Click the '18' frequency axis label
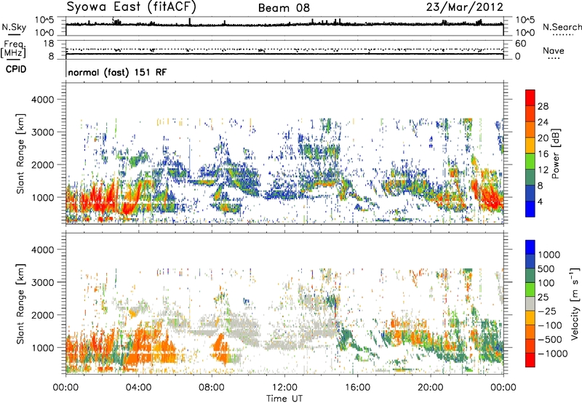Image resolution: width=582 pixels, height=403 pixels. (x=48, y=44)
